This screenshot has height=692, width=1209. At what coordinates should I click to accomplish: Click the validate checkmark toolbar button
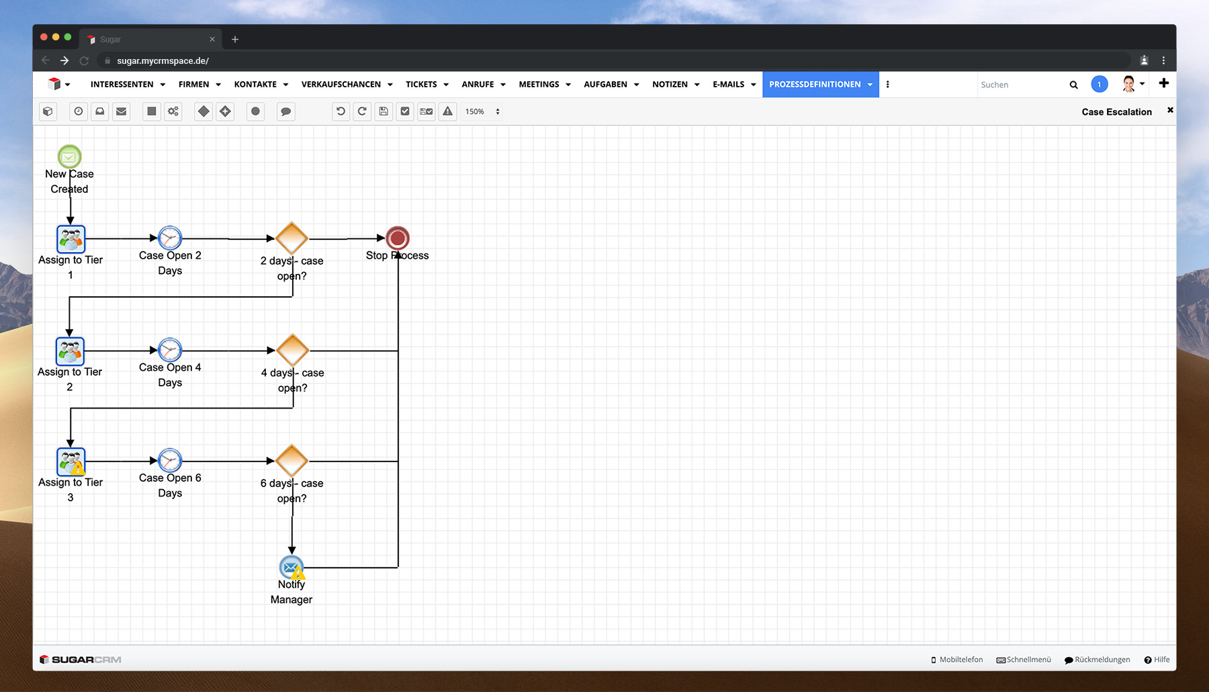click(405, 112)
